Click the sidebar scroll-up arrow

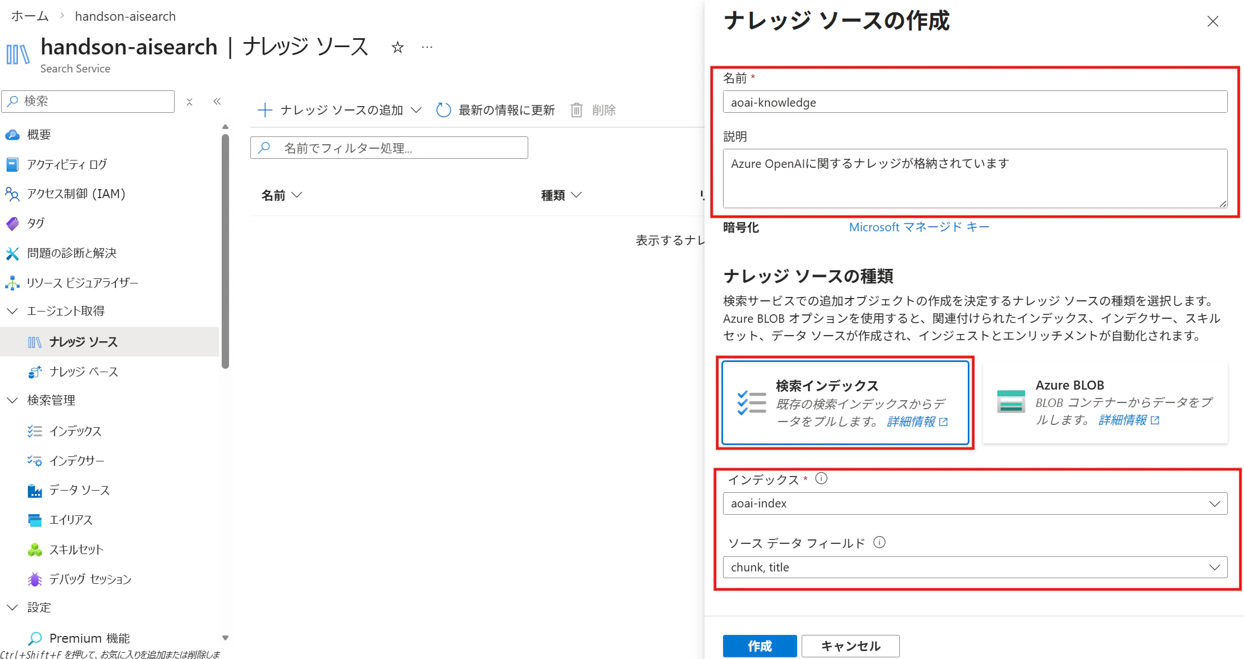point(226,127)
